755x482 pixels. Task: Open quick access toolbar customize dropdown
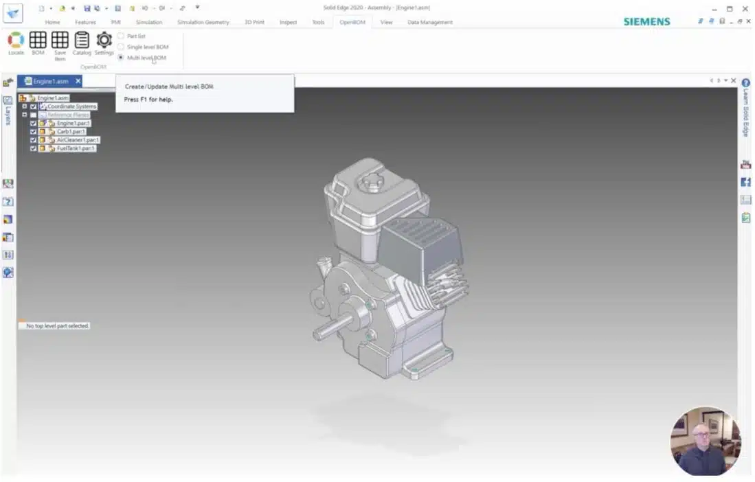[x=197, y=8]
